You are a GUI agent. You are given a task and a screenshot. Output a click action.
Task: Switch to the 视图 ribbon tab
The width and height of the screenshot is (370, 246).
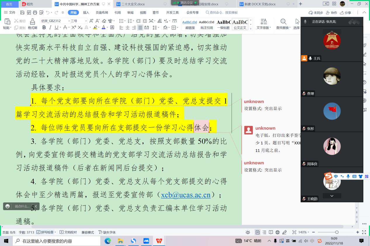click(x=143, y=13)
